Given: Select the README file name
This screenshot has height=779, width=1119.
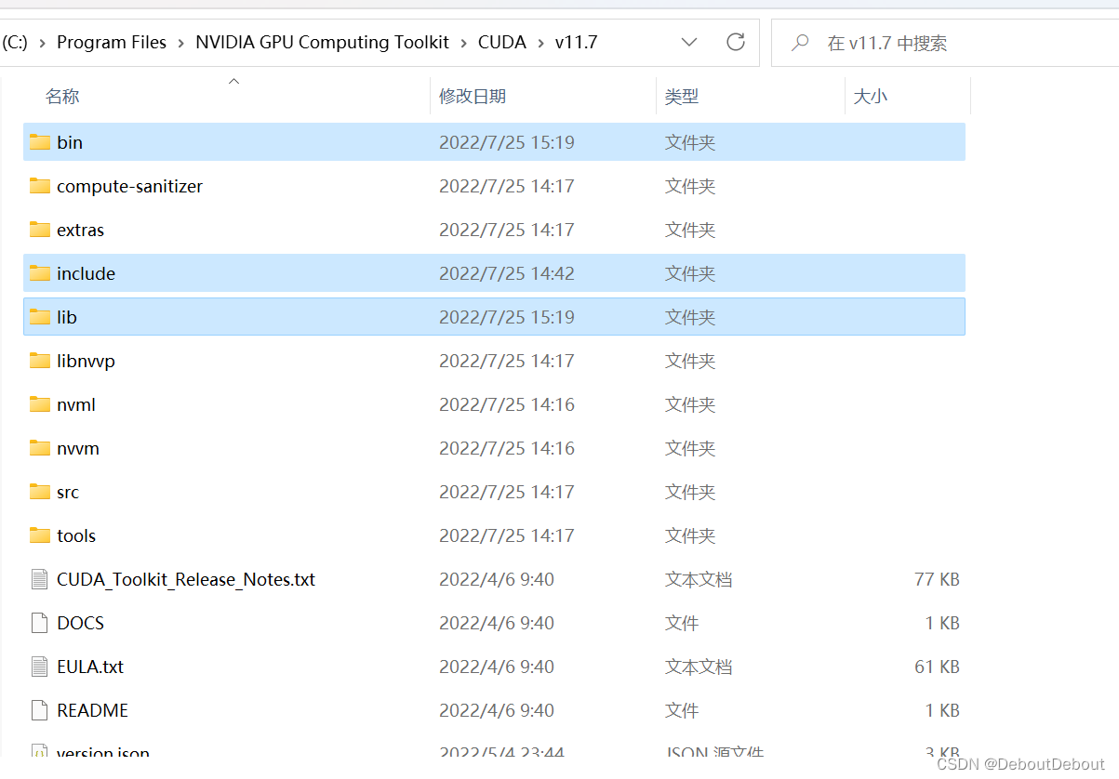Looking at the screenshot, I should (x=93, y=710).
